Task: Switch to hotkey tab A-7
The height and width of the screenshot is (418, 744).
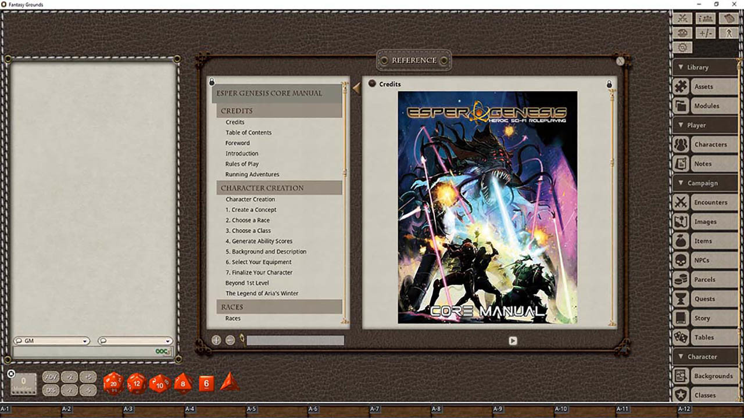Action: click(375, 408)
